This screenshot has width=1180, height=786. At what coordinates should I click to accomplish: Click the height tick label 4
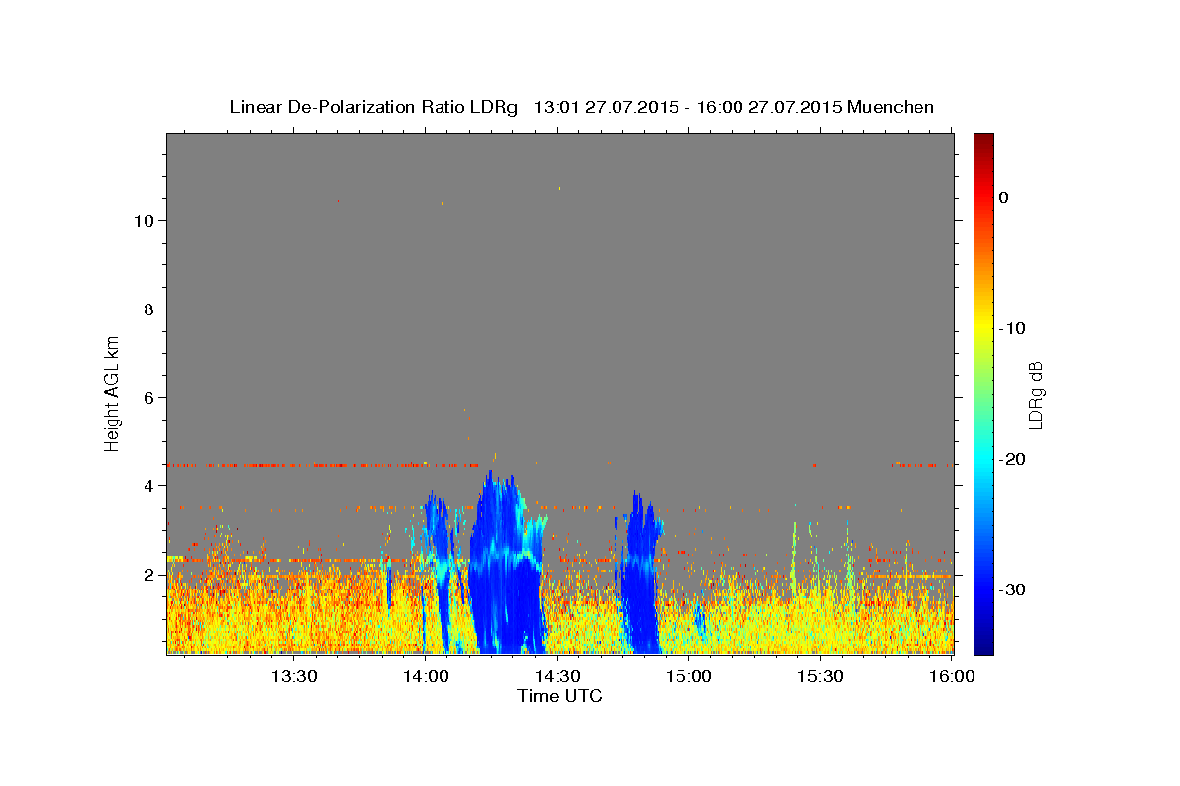148,486
